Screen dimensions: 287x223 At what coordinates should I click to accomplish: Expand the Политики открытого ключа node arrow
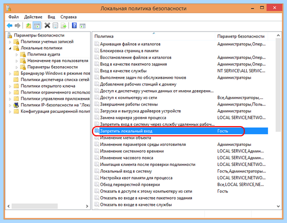pyautogui.click(x=10, y=86)
